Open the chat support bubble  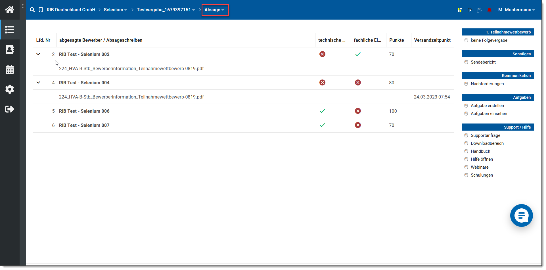click(x=521, y=215)
